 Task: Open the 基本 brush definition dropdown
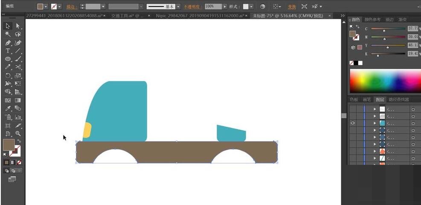[x=179, y=7]
